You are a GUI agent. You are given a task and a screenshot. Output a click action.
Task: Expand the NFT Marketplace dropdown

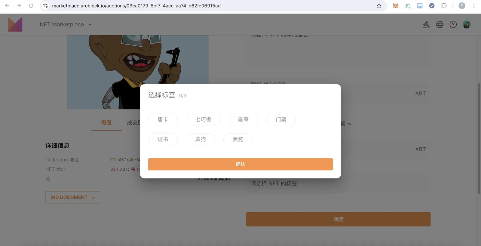pyautogui.click(x=90, y=25)
